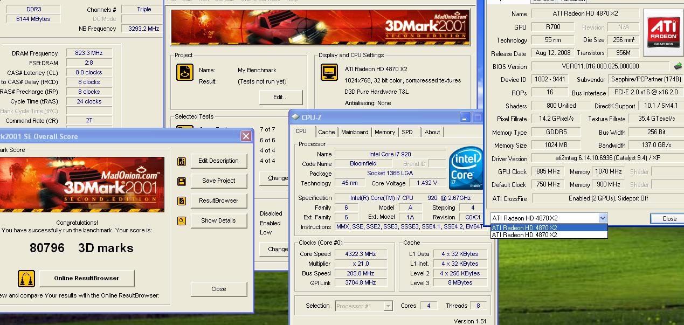Open the Memory tab in CPU-Z
The height and width of the screenshot is (325, 684).
click(x=385, y=132)
